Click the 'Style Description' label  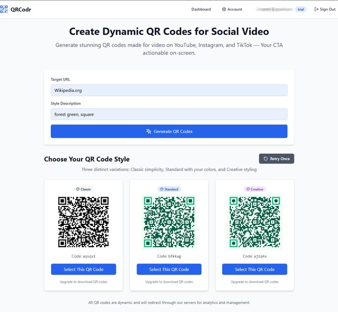pyautogui.click(x=66, y=103)
